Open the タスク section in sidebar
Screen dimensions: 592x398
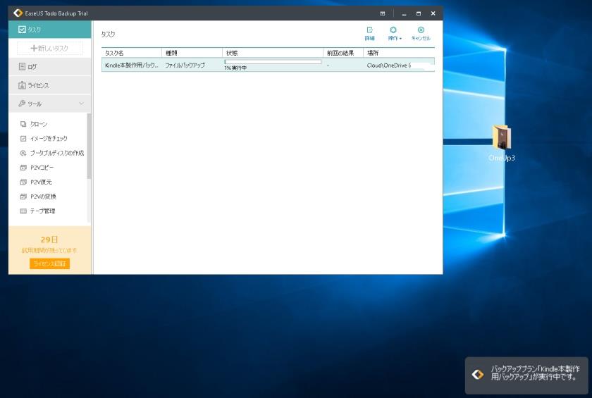[49, 30]
